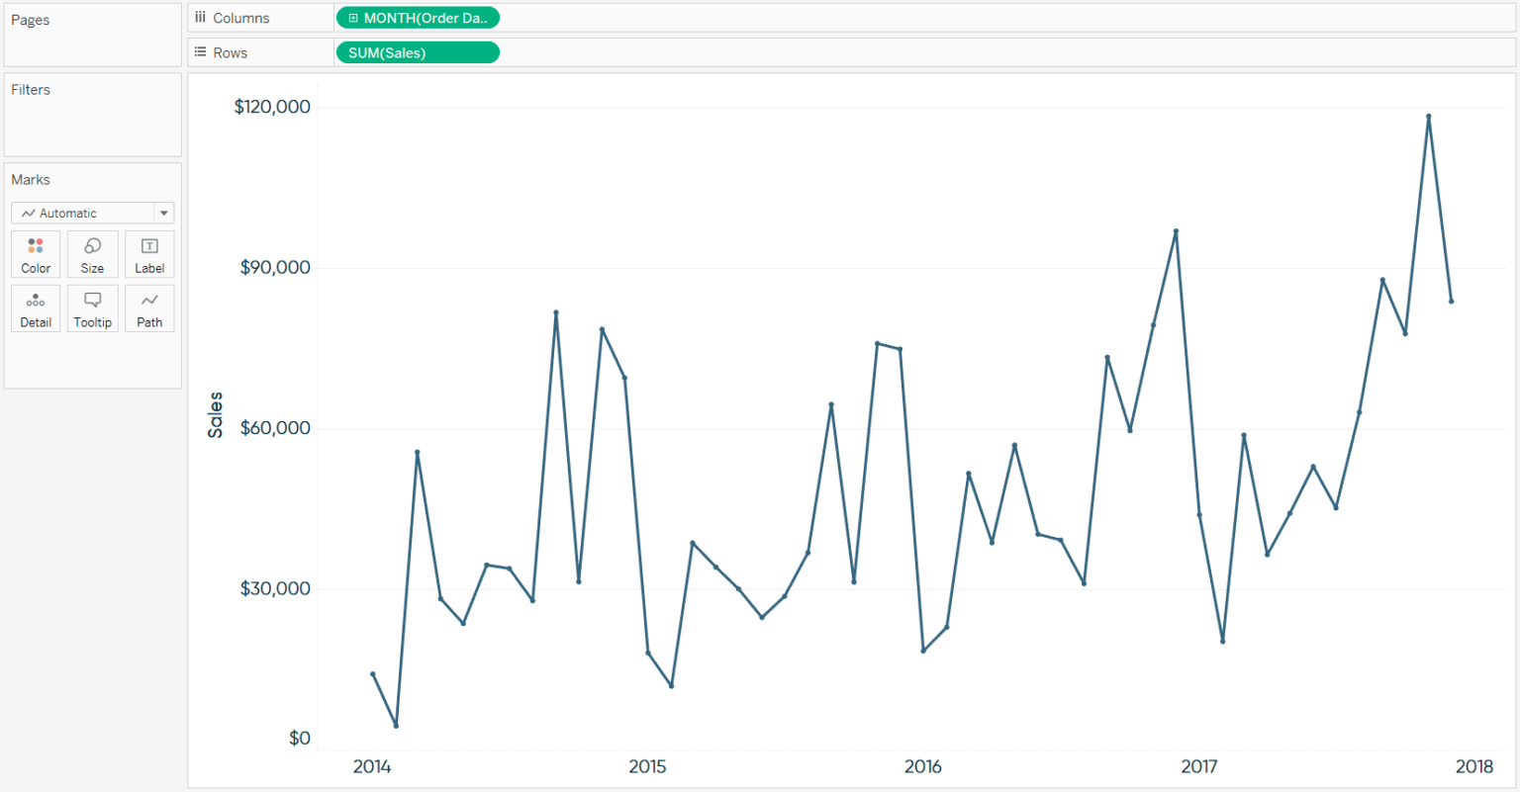Open the SUM(Sales) pill menu
Image resolution: width=1520 pixels, height=792 pixels.
coord(489,52)
